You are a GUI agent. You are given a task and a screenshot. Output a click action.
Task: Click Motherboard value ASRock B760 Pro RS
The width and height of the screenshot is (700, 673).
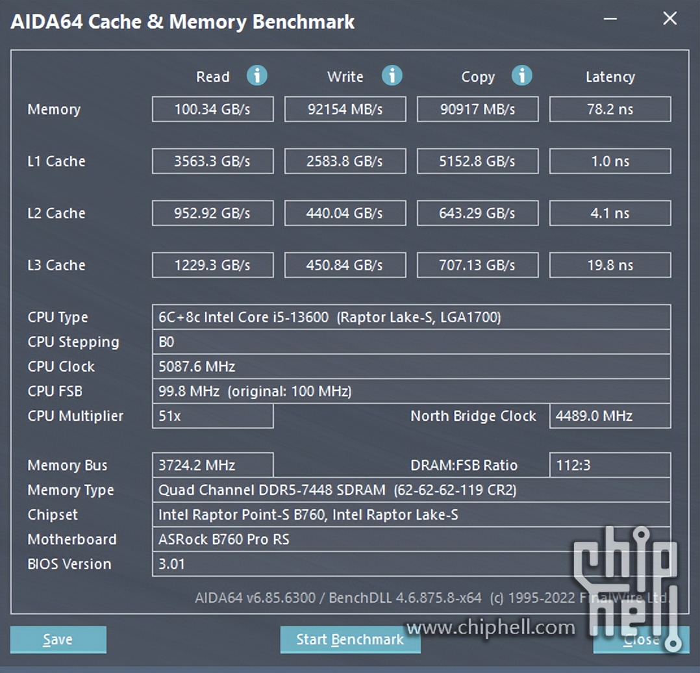coord(411,539)
